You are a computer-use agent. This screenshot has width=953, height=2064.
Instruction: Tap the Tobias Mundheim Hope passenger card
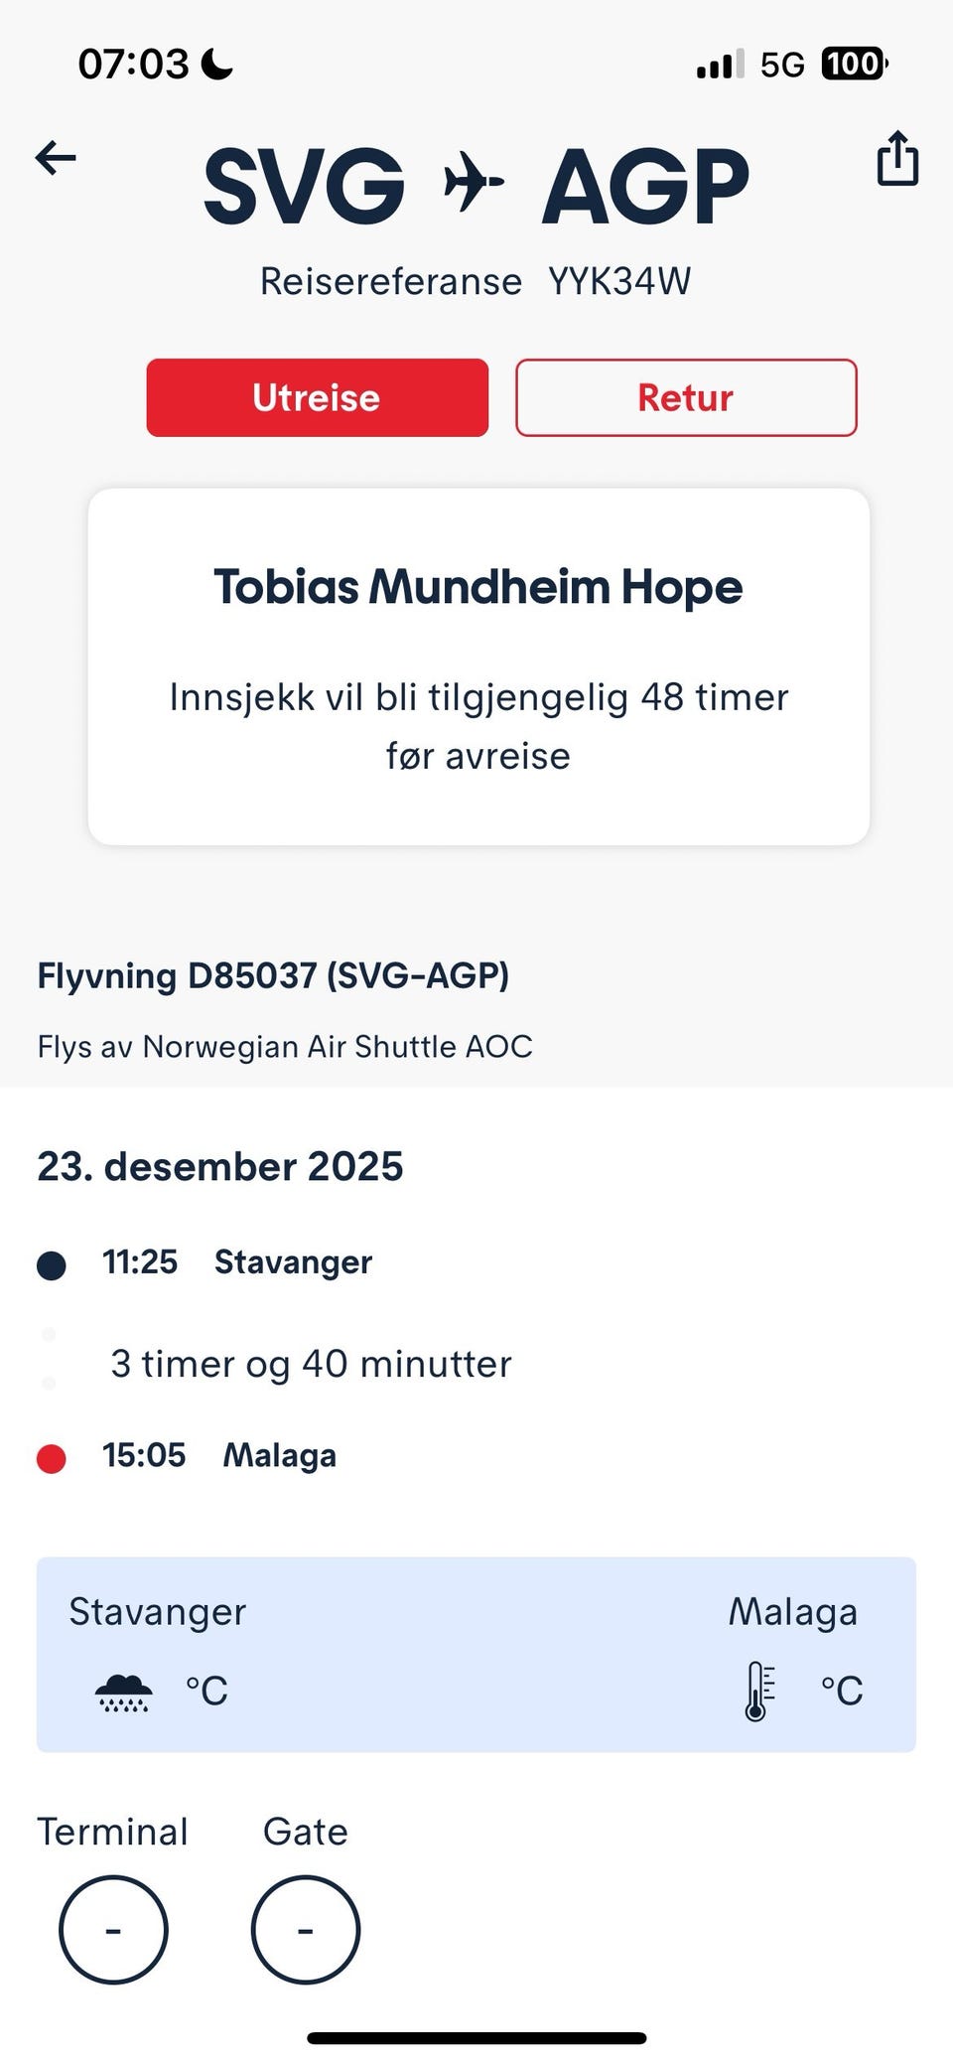pos(478,665)
